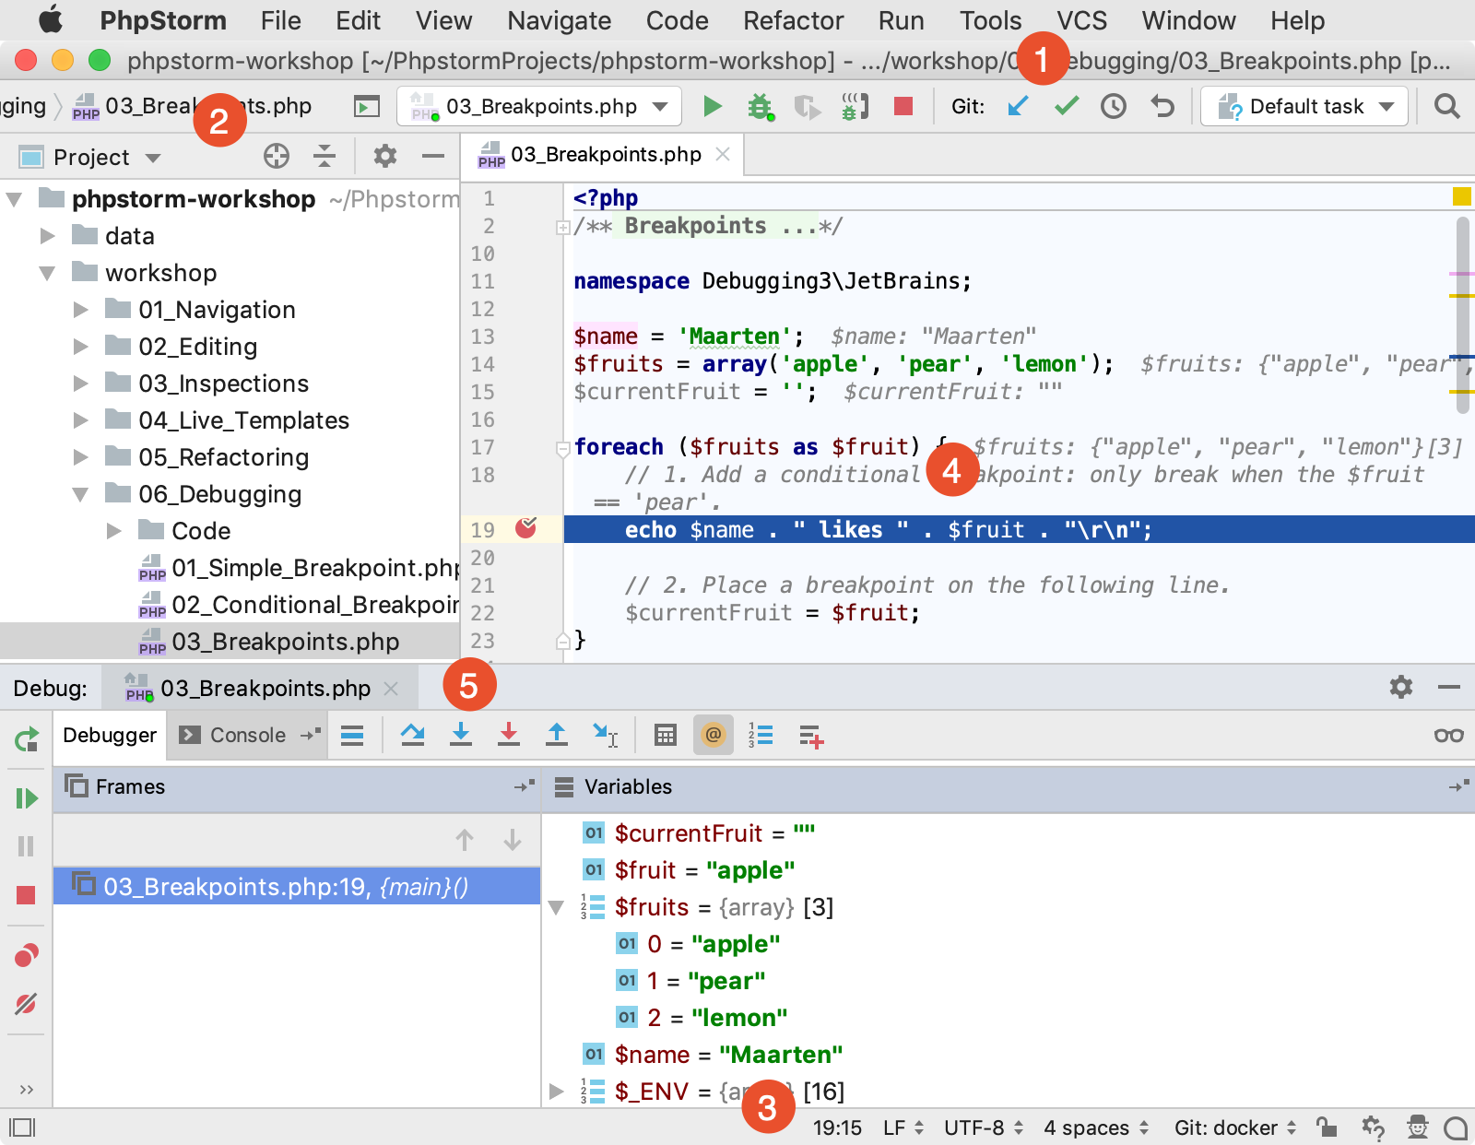Open View Breakpoints in debug sidebar
The image size is (1475, 1145).
pos(26,955)
